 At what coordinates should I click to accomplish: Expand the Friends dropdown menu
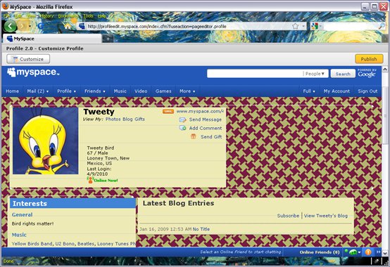pos(95,91)
